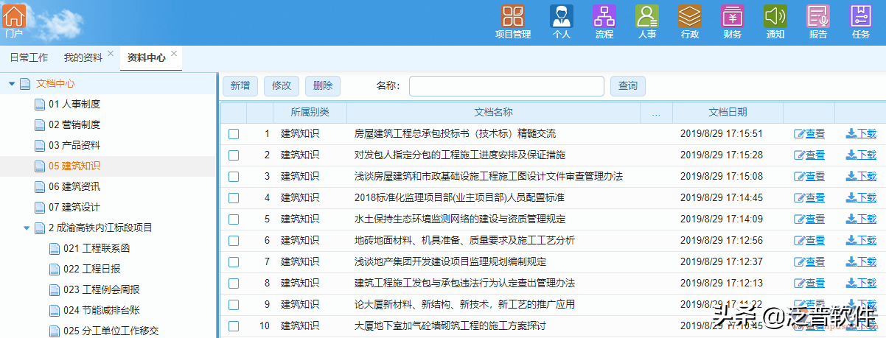Image resolution: width=886 pixels, height=338 pixels.
Task: Open the 项目管理 module icon
Action: click(x=513, y=15)
